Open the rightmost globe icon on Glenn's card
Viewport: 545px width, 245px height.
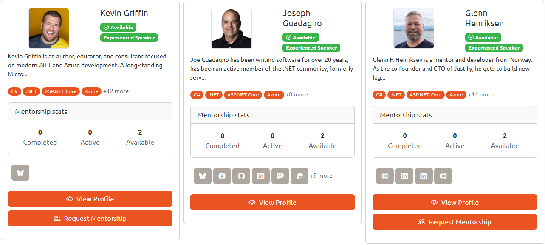tap(443, 176)
